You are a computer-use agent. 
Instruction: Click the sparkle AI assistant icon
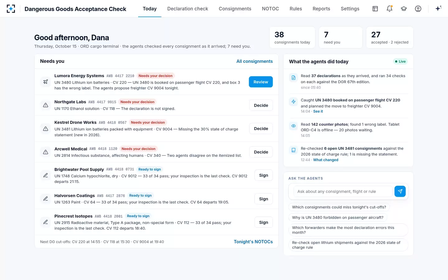click(438, 9)
